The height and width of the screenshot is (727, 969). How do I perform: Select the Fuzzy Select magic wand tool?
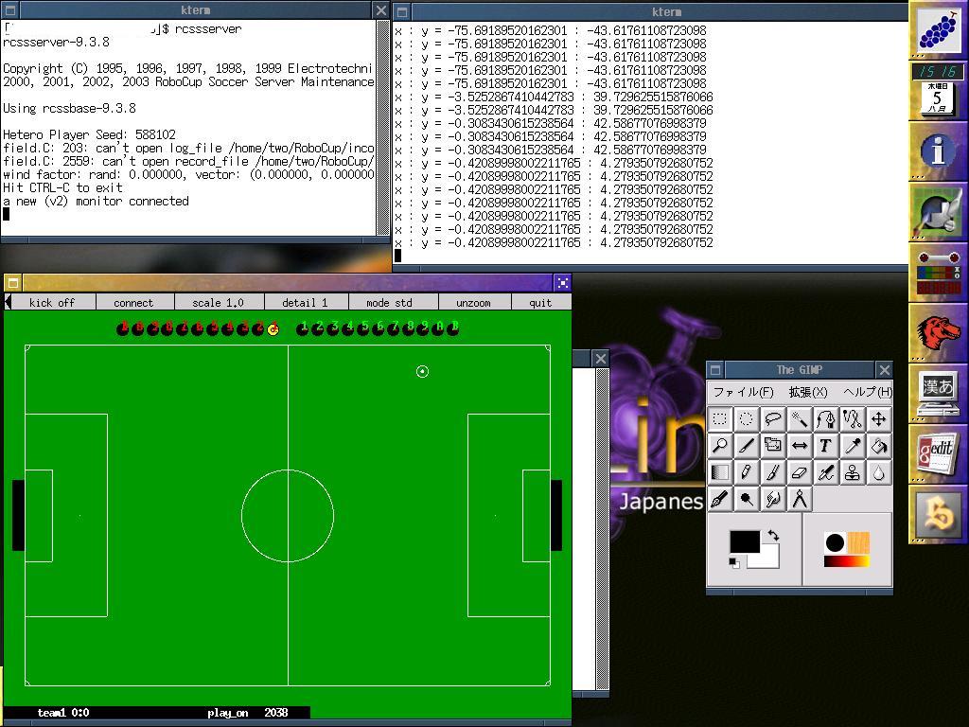[x=800, y=419]
